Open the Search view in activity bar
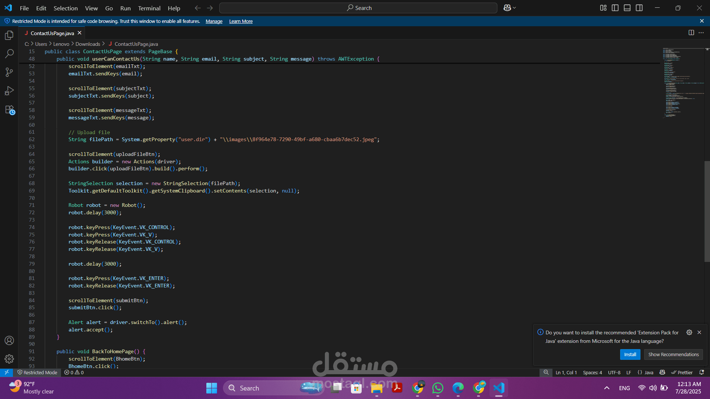The height and width of the screenshot is (399, 710). coord(9,54)
